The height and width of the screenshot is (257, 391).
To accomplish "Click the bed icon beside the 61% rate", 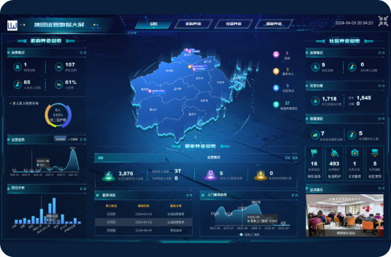I will click(x=59, y=85).
